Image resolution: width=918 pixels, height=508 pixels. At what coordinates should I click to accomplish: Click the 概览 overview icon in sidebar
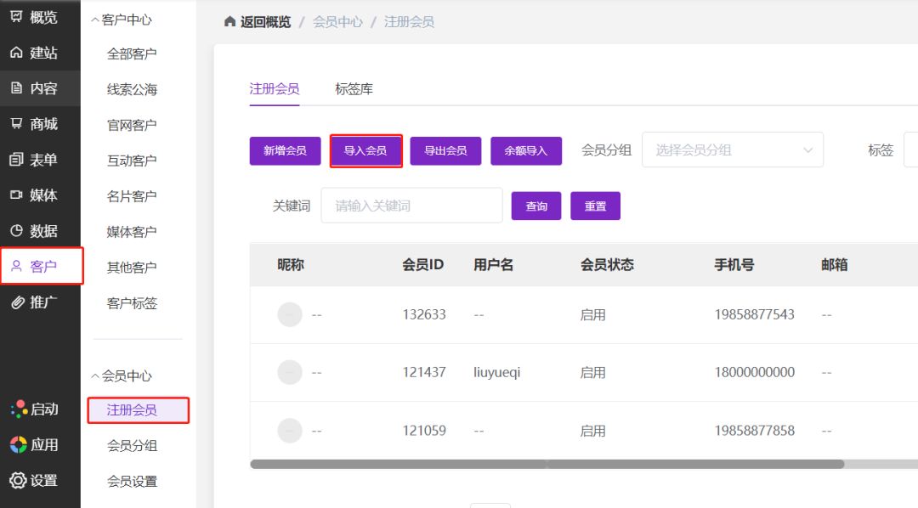(x=16, y=17)
